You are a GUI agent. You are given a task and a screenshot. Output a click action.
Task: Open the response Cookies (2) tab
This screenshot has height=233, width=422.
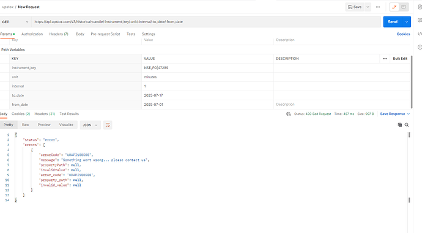pos(21,114)
